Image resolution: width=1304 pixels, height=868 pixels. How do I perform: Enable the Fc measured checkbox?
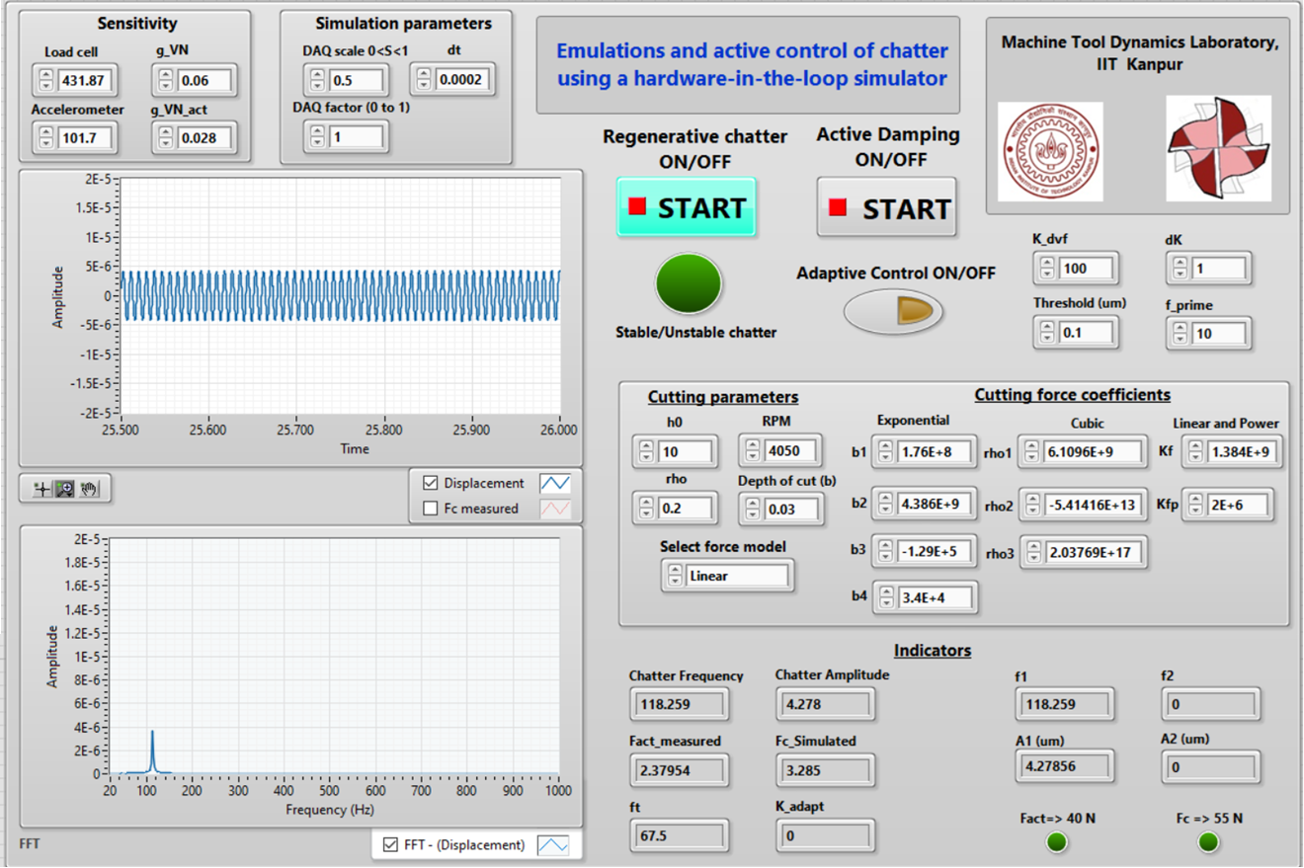click(430, 507)
